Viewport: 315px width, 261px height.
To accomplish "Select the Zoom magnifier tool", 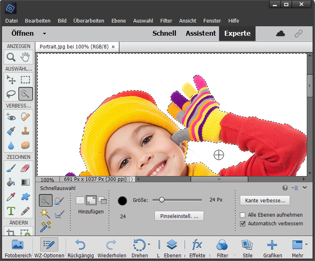I will [11, 57].
